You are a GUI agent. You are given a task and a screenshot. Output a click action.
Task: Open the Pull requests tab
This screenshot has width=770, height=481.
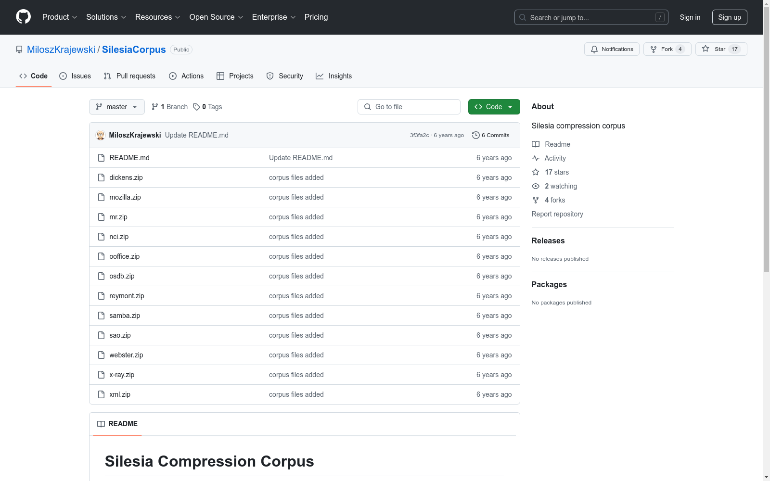coord(129,76)
